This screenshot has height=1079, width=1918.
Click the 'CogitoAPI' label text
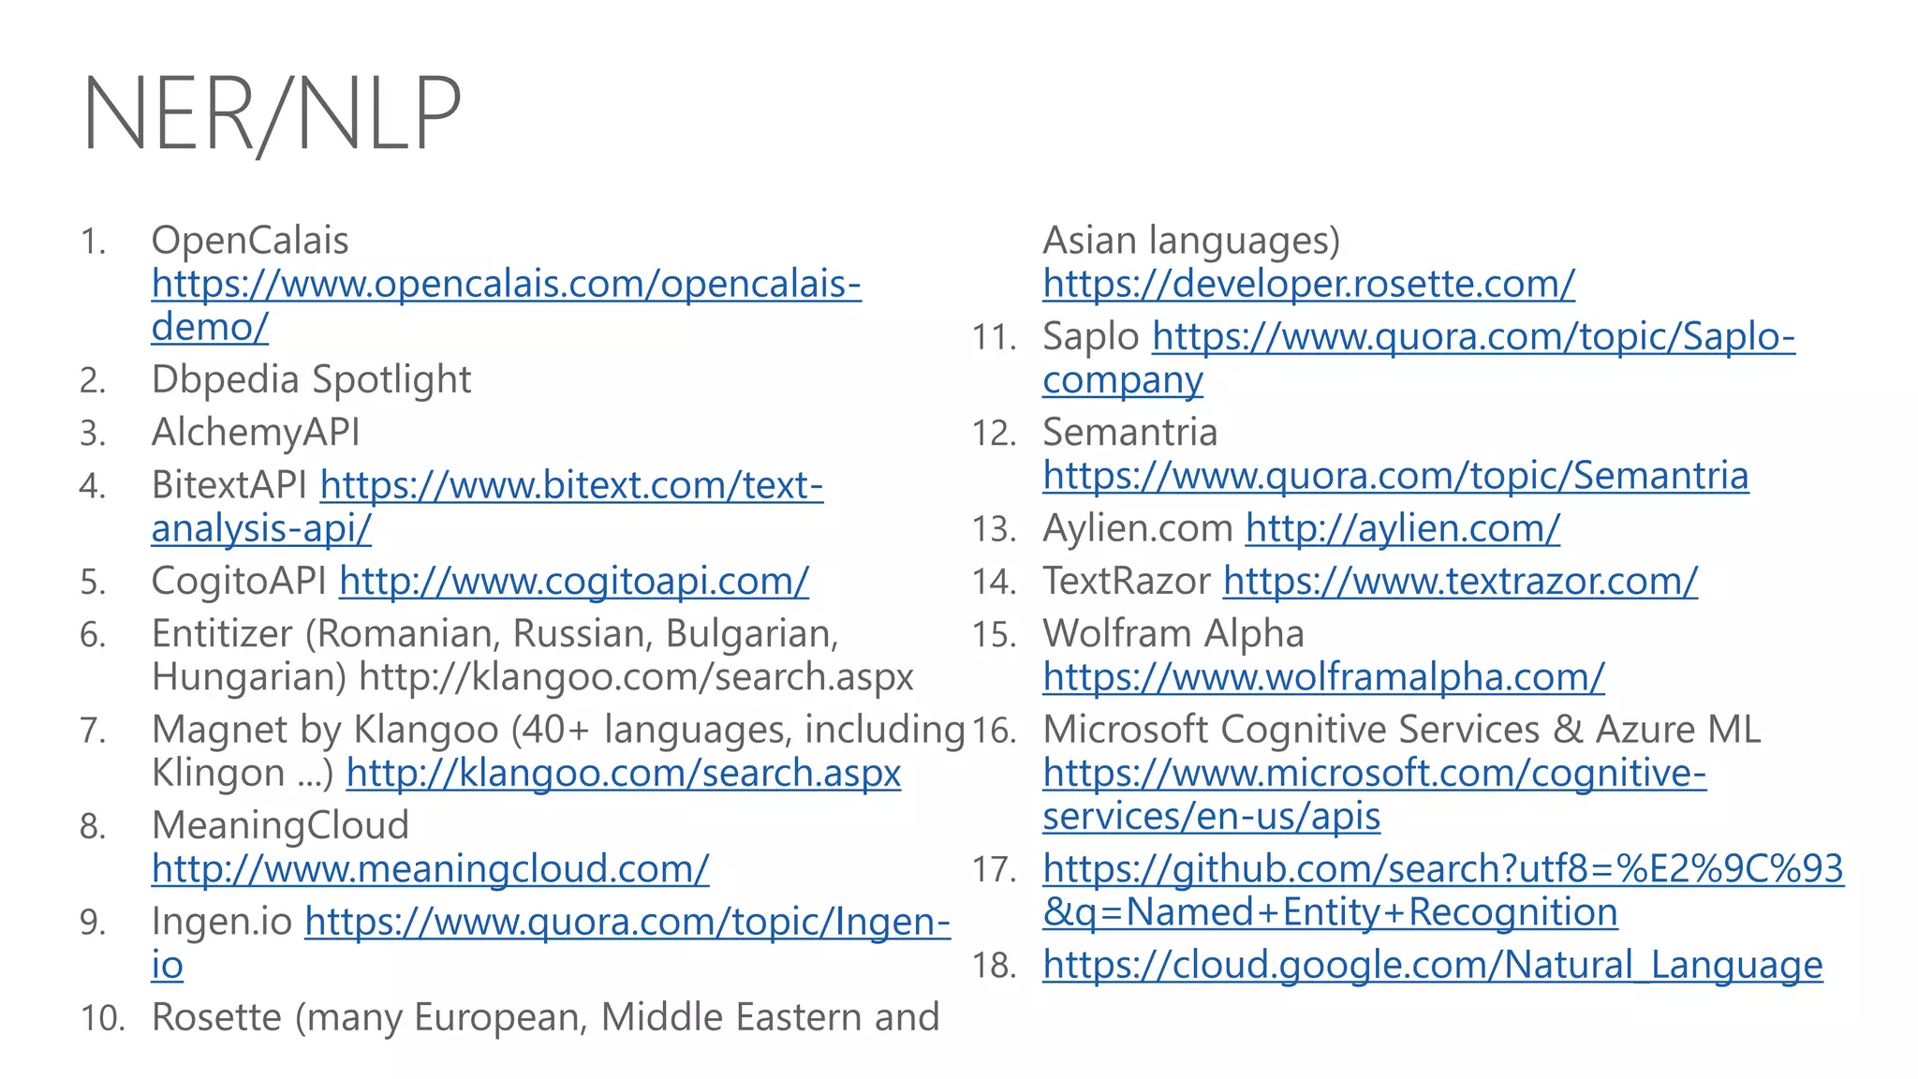tap(239, 582)
